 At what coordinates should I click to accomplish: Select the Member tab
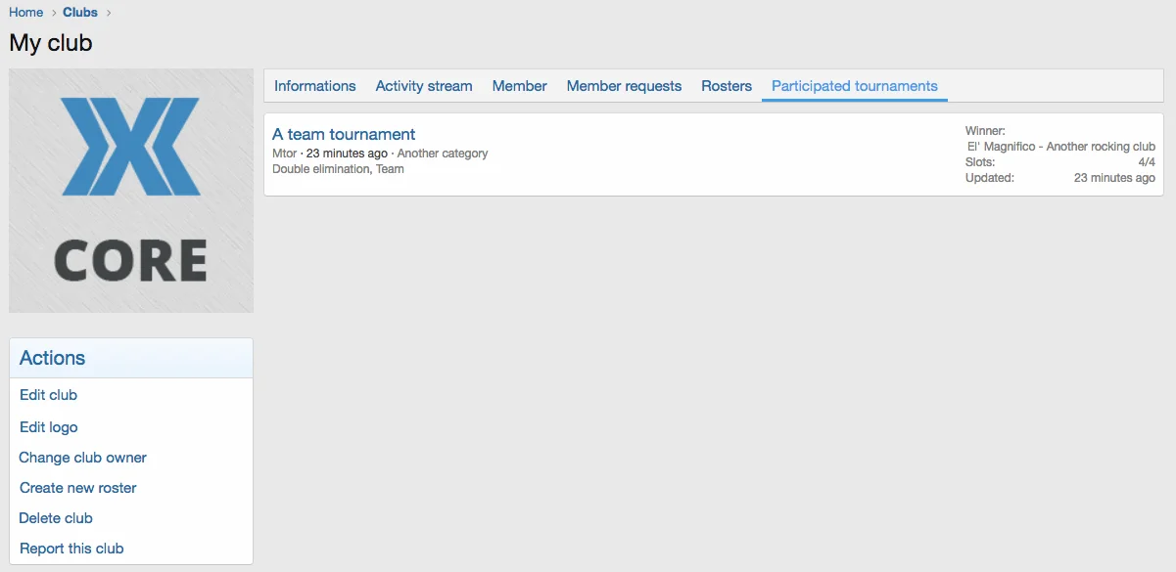pos(519,86)
